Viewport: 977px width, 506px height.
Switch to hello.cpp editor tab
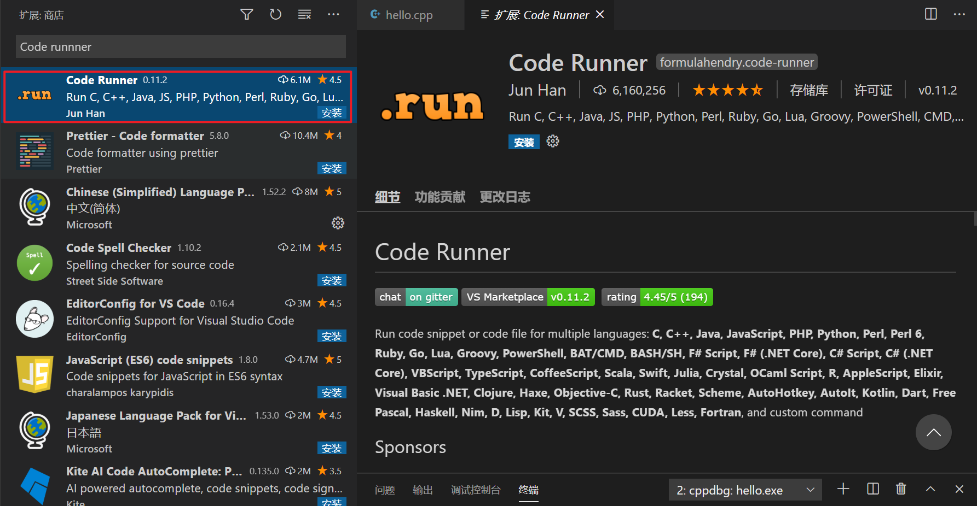[411, 15]
